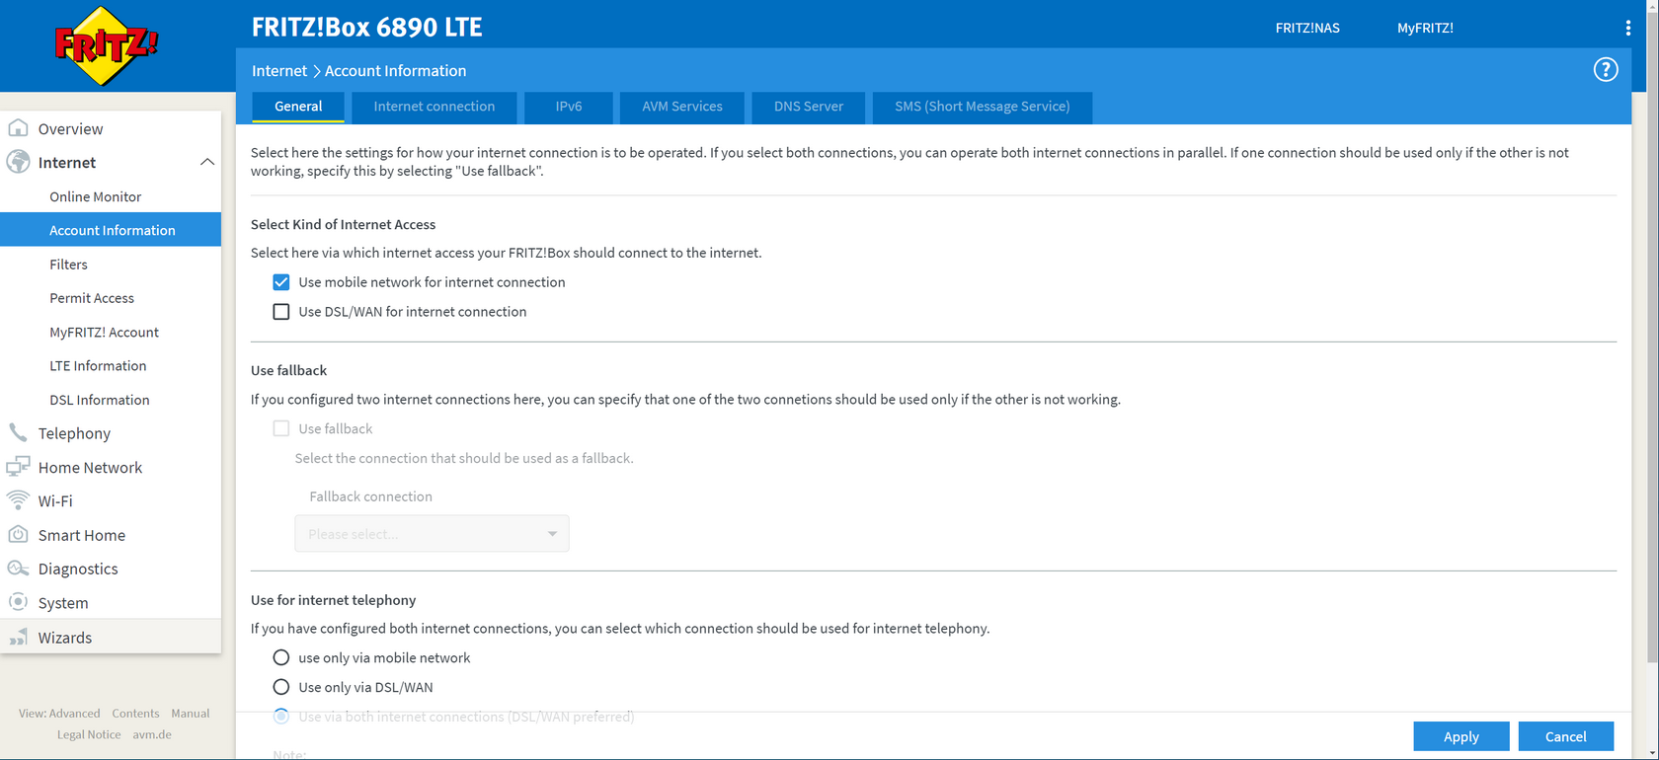The height and width of the screenshot is (760, 1659).
Task: Tick the Use fallback checkbox
Action: (281, 428)
